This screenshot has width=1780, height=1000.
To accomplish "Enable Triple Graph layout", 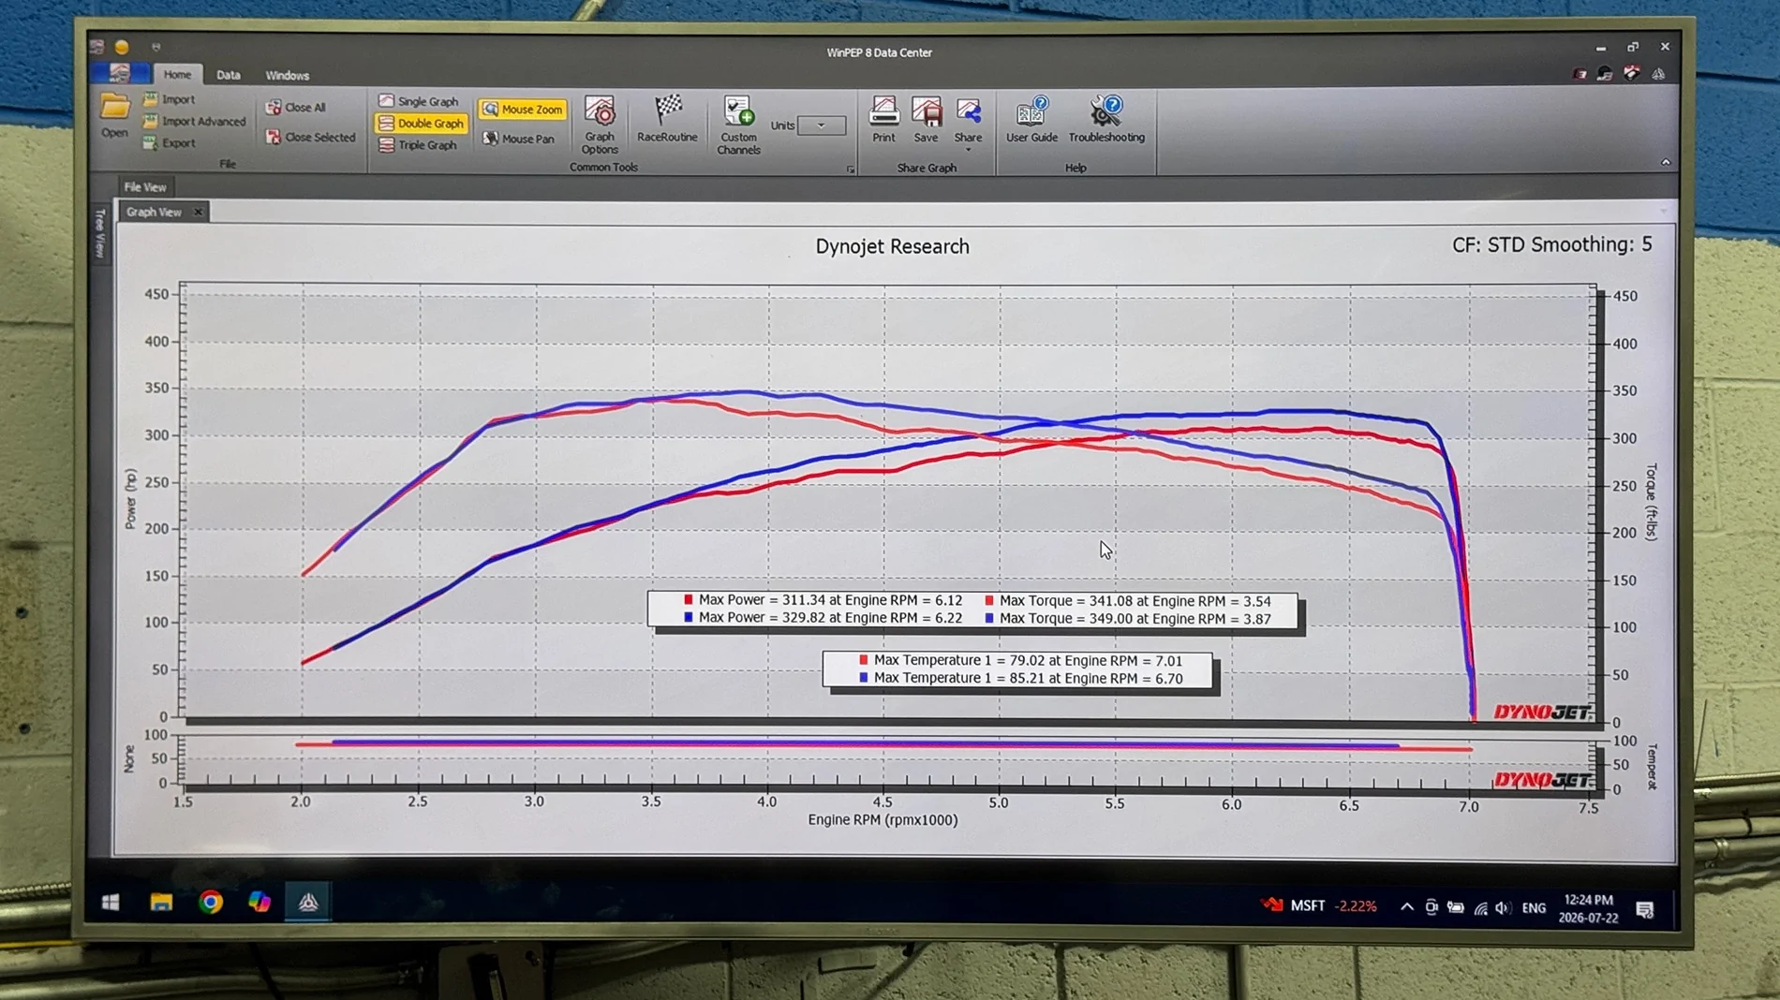I will point(418,145).
